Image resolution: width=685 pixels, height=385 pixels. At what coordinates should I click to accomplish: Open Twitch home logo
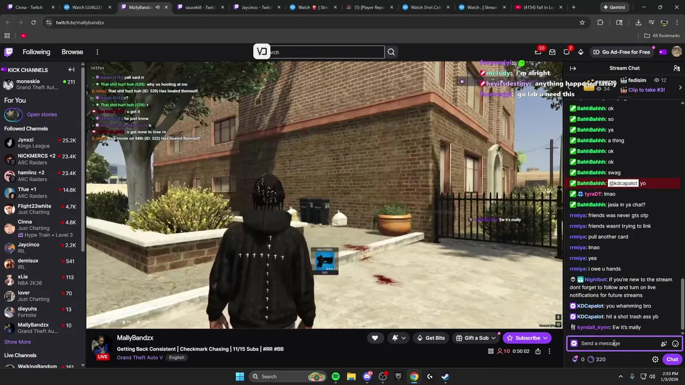[x=9, y=52]
